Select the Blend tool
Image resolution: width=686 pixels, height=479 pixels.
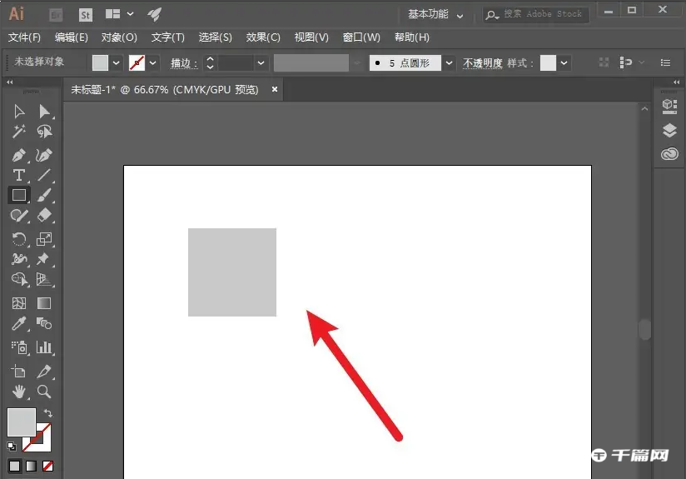pyautogui.click(x=44, y=323)
